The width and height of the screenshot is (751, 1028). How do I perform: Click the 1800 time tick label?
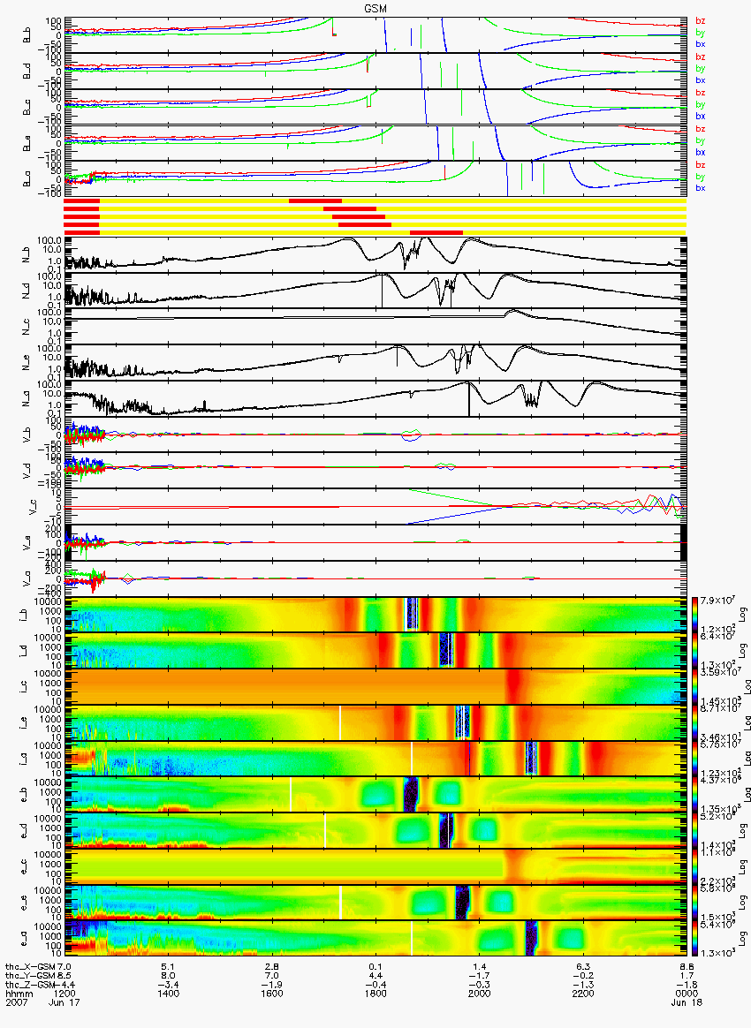coord(375,994)
